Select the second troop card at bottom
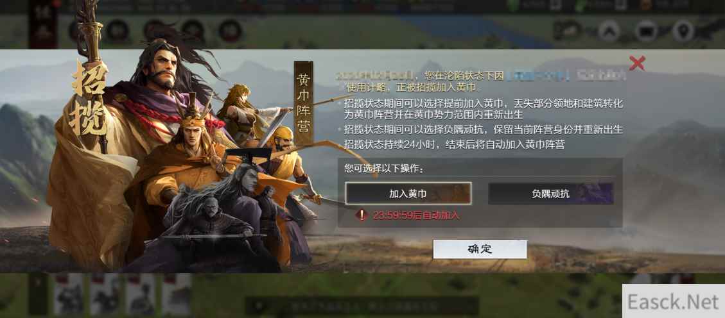This screenshot has height=318, width=725. pyautogui.click(x=105, y=294)
